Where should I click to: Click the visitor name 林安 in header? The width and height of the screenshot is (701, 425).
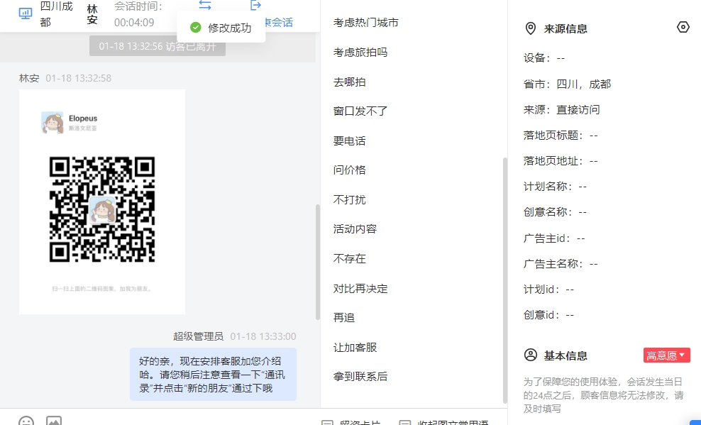[92, 14]
